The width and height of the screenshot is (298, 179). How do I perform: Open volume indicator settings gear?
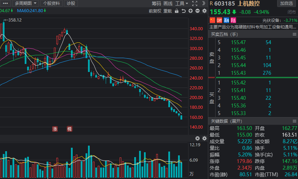pos(204,138)
